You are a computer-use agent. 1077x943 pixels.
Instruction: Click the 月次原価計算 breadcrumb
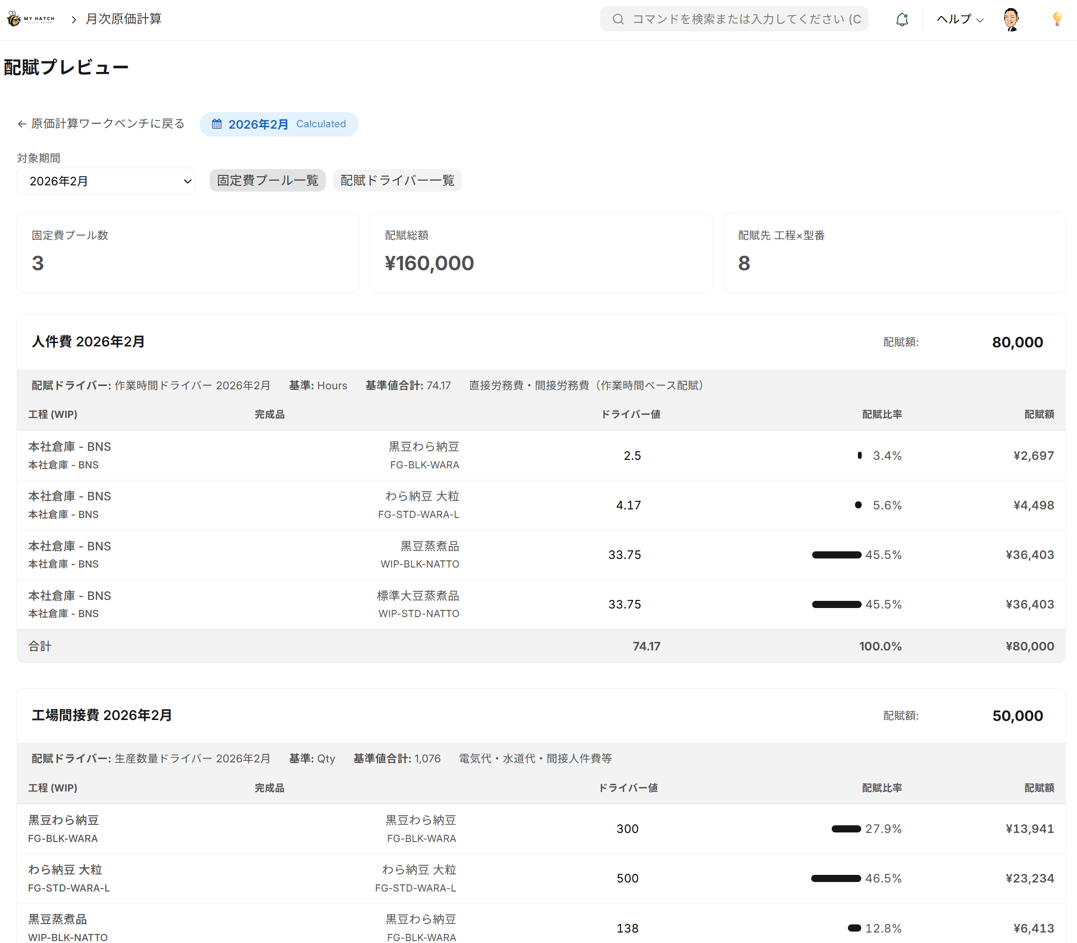pos(124,19)
